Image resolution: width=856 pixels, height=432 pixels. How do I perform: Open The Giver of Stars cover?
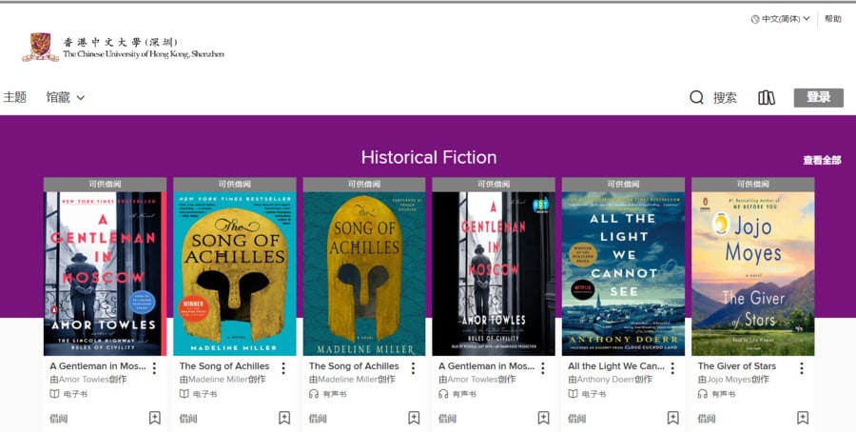pyautogui.click(x=753, y=274)
